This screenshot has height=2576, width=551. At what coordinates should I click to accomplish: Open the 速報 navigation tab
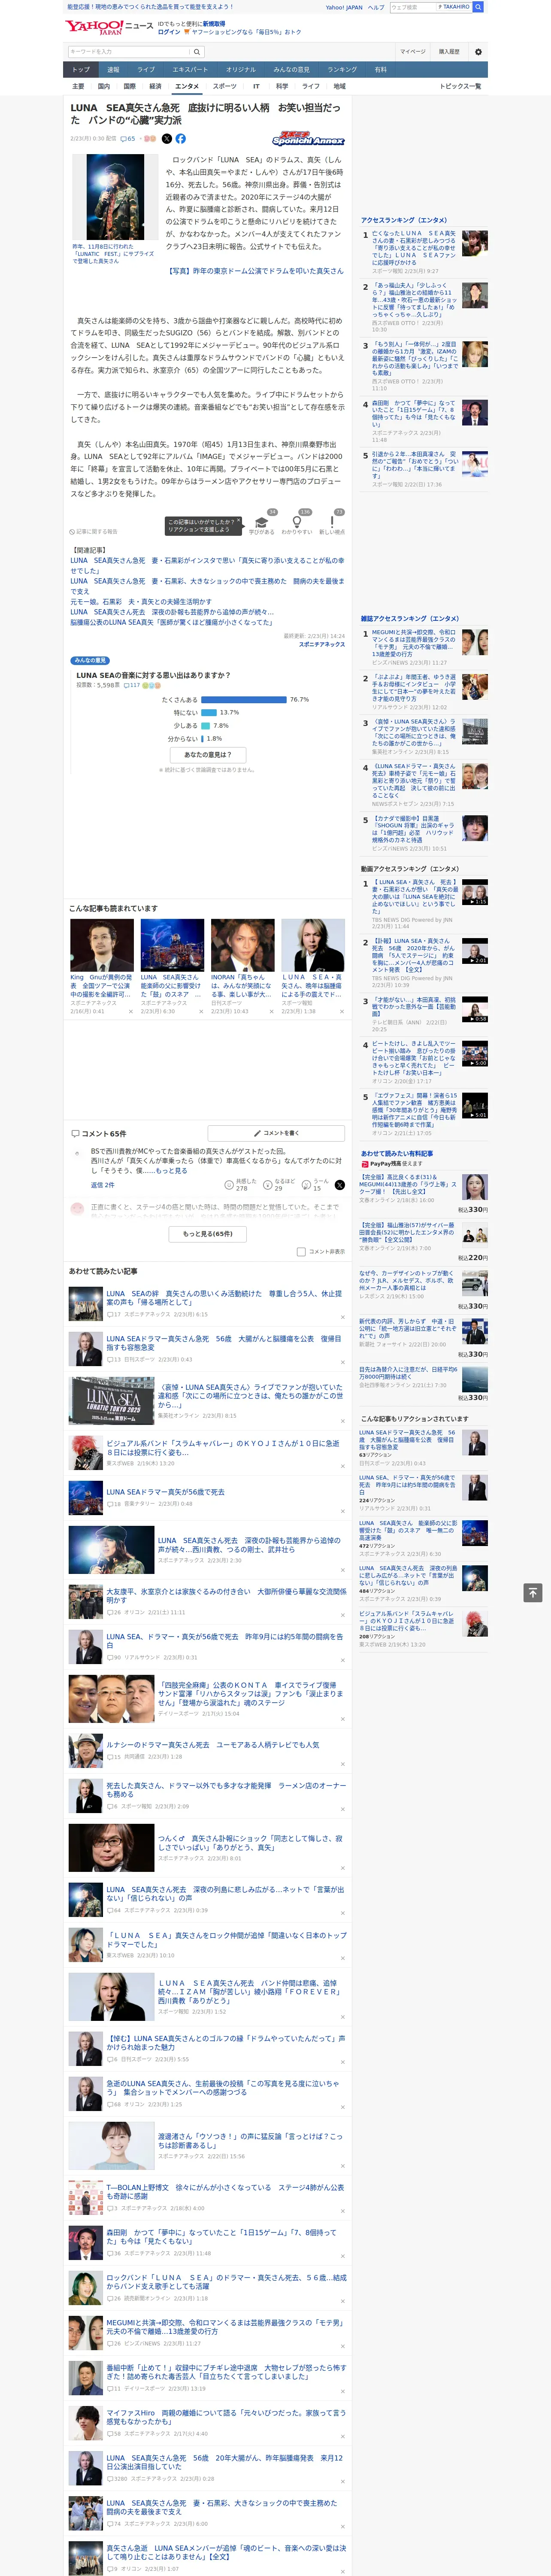(x=113, y=70)
